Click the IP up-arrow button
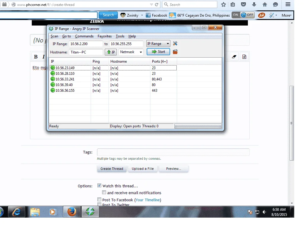The image size is (304, 228). point(111,52)
